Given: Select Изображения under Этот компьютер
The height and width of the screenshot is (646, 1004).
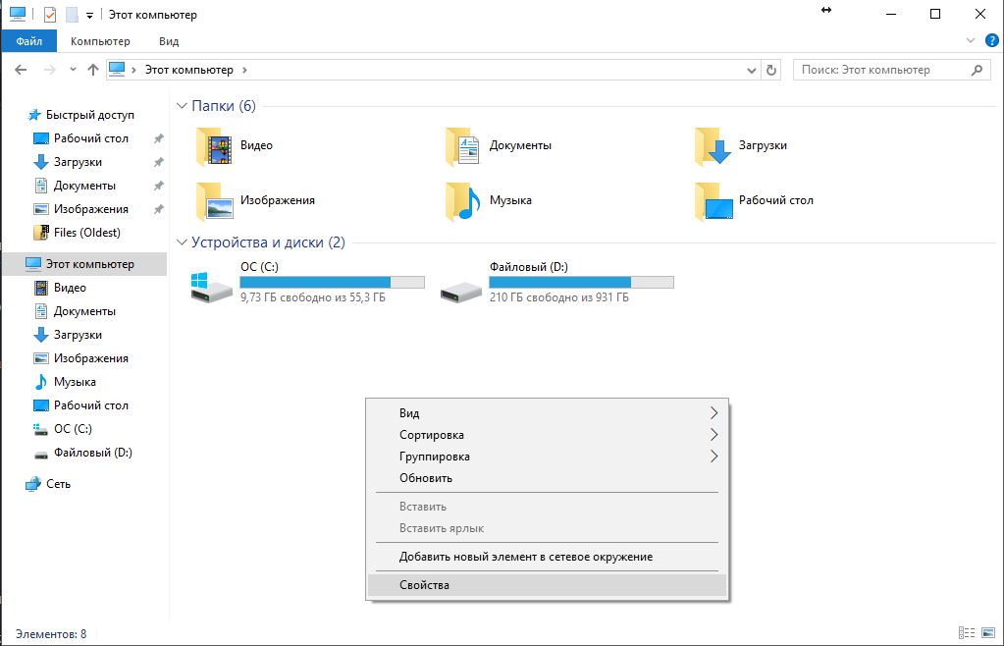Looking at the screenshot, I should tap(80, 358).
